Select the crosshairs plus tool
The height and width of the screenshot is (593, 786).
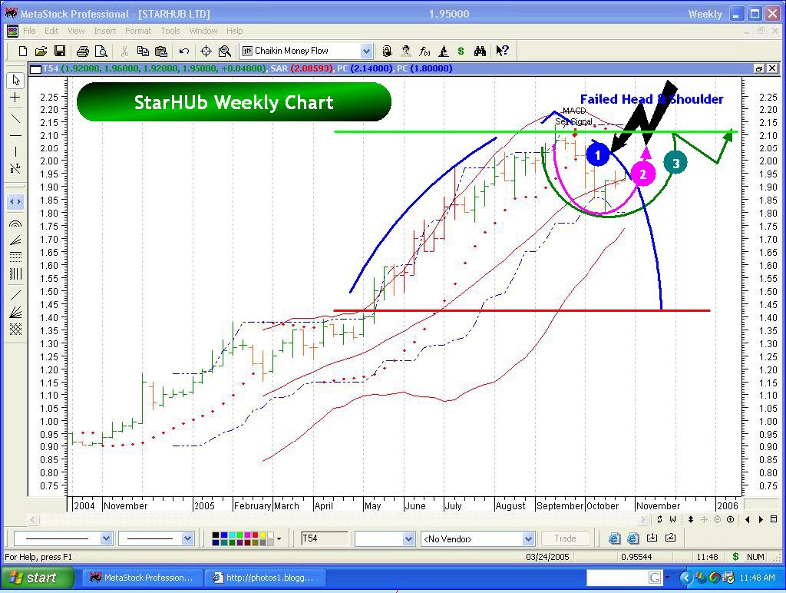click(15, 98)
